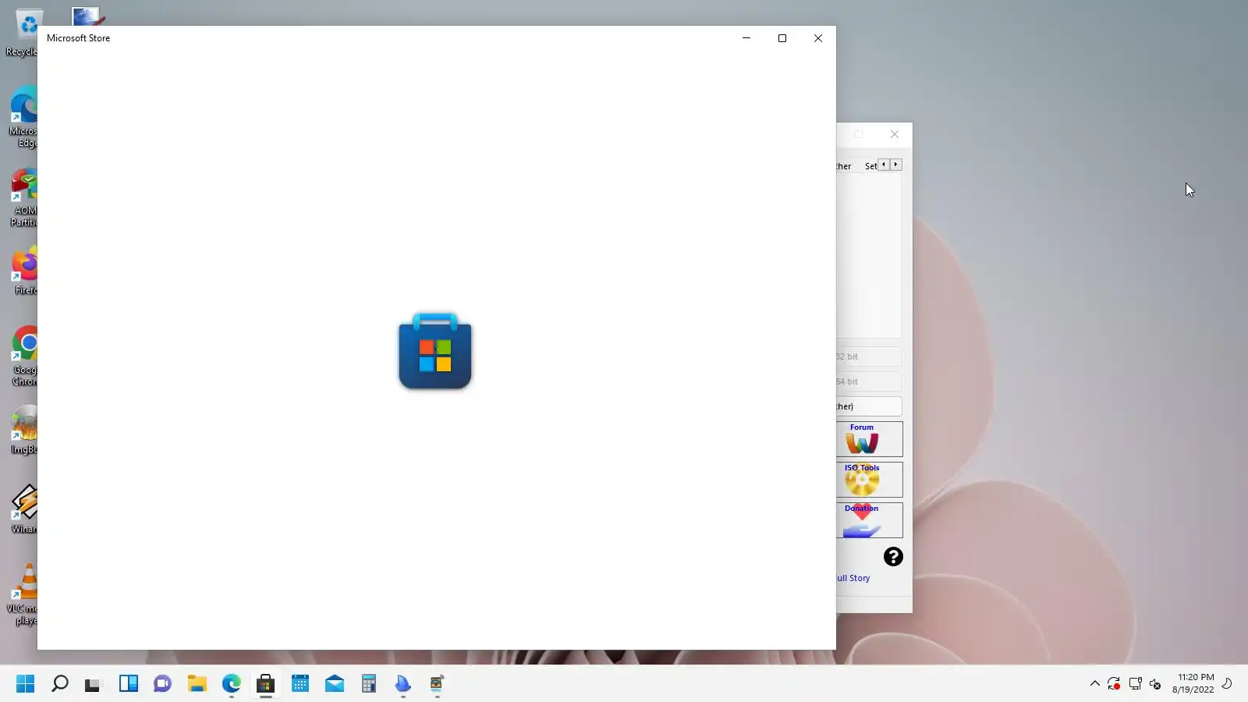Select the Microsoft Edge desktop shortcut

pyautogui.click(x=23, y=118)
